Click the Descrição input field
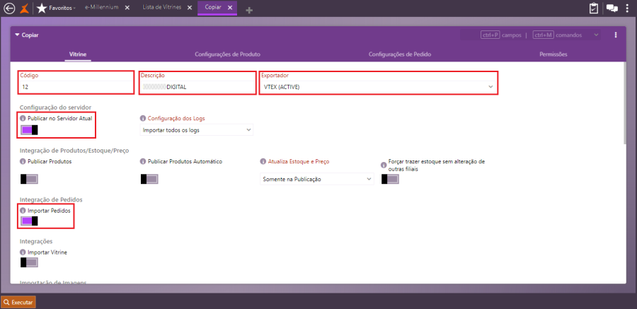Viewport: 637px width, 309px height. click(x=197, y=87)
